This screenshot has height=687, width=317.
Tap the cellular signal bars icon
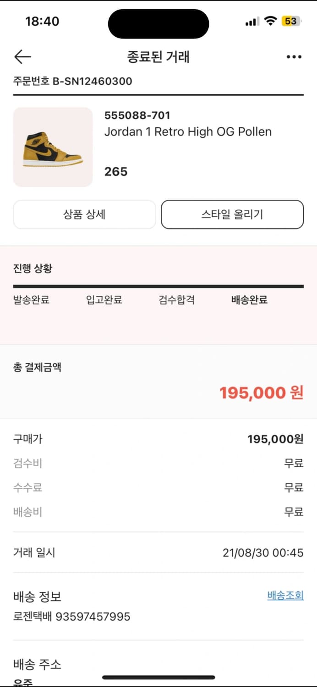(x=251, y=21)
